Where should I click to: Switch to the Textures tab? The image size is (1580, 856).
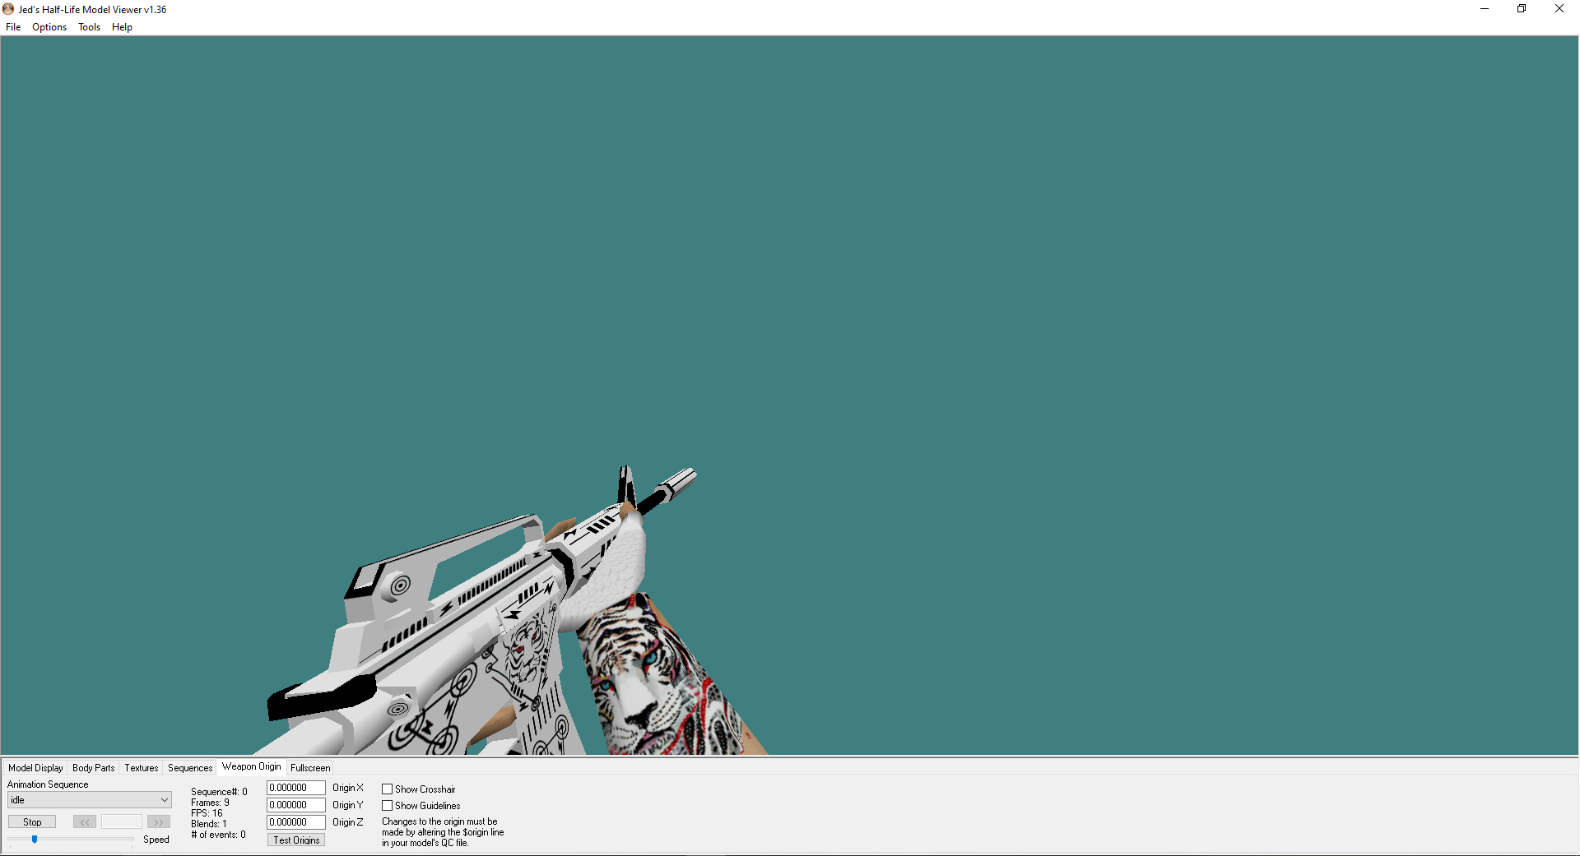click(x=141, y=768)
